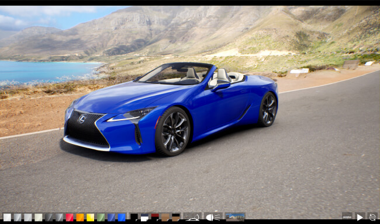Select the orange exterior paint swatch
380x224 pixels.
pos(80,217)
